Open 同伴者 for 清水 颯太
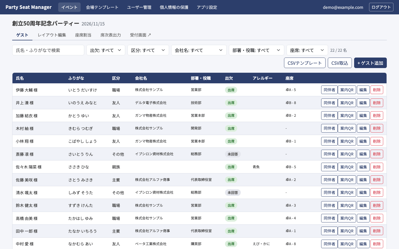Viewport: 399px width, 249px height. 329,193
